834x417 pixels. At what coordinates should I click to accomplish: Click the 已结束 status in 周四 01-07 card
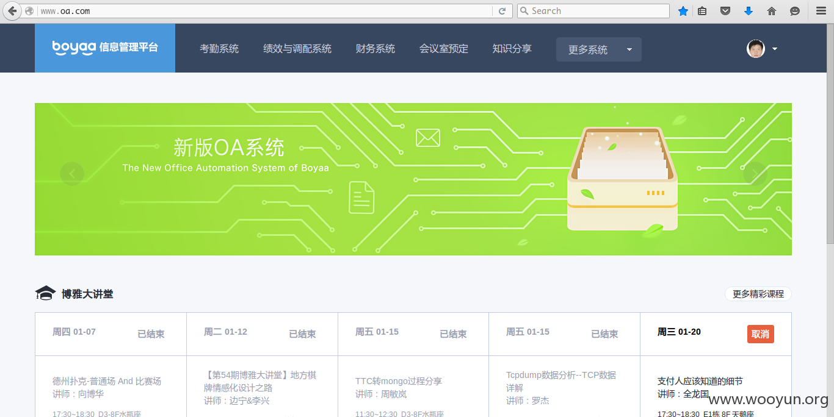coord(151,334)
